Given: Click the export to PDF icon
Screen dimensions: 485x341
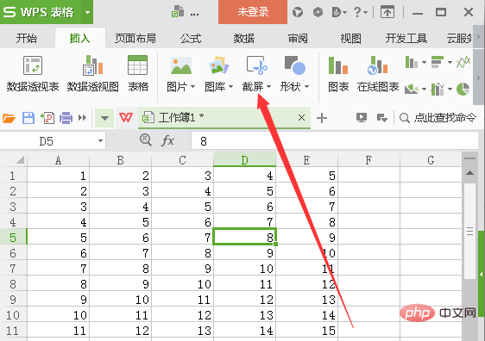Looking at the screenshot, I should click(x=47, y=118).
